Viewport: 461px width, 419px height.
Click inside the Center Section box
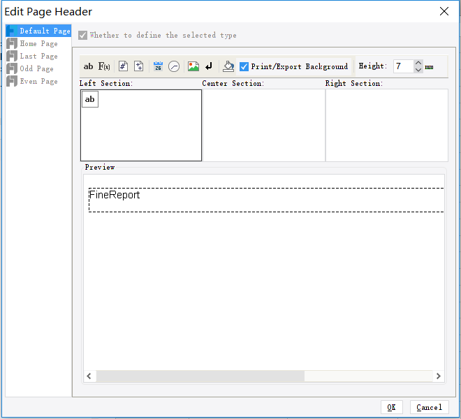pyautogui.click(x=264, y=125)
